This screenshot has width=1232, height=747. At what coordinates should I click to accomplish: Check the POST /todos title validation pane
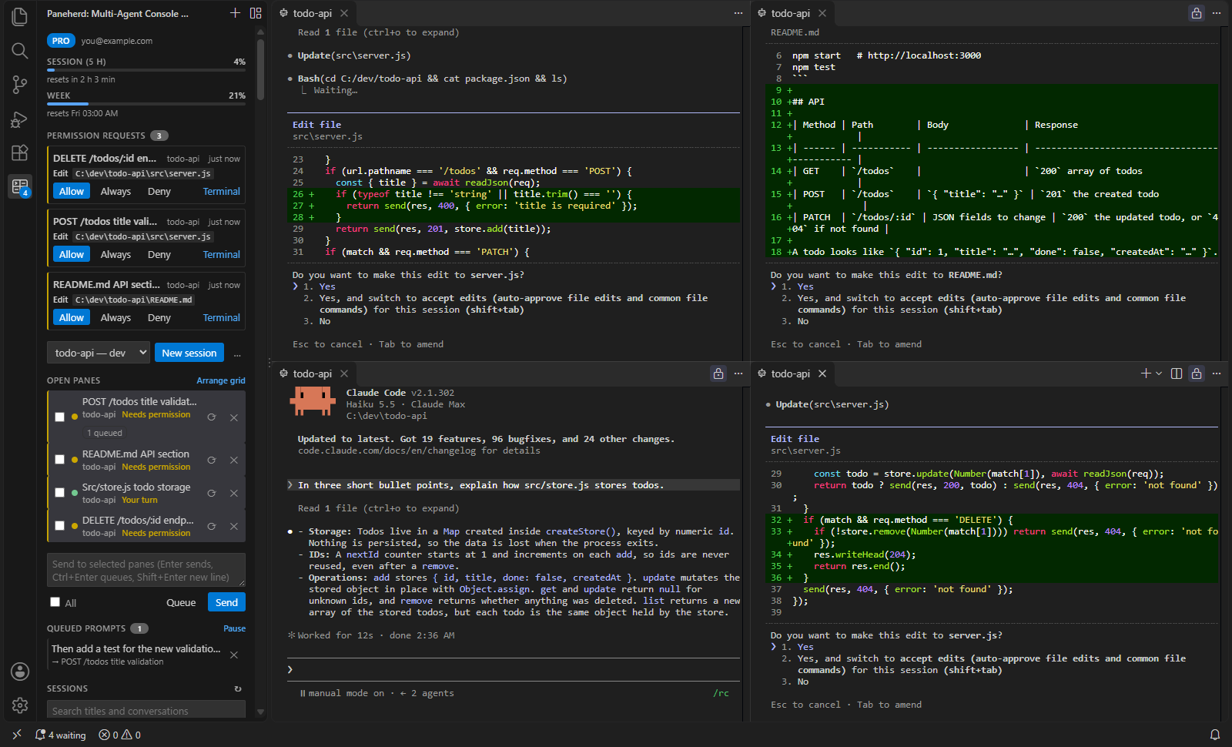[59, 417]
